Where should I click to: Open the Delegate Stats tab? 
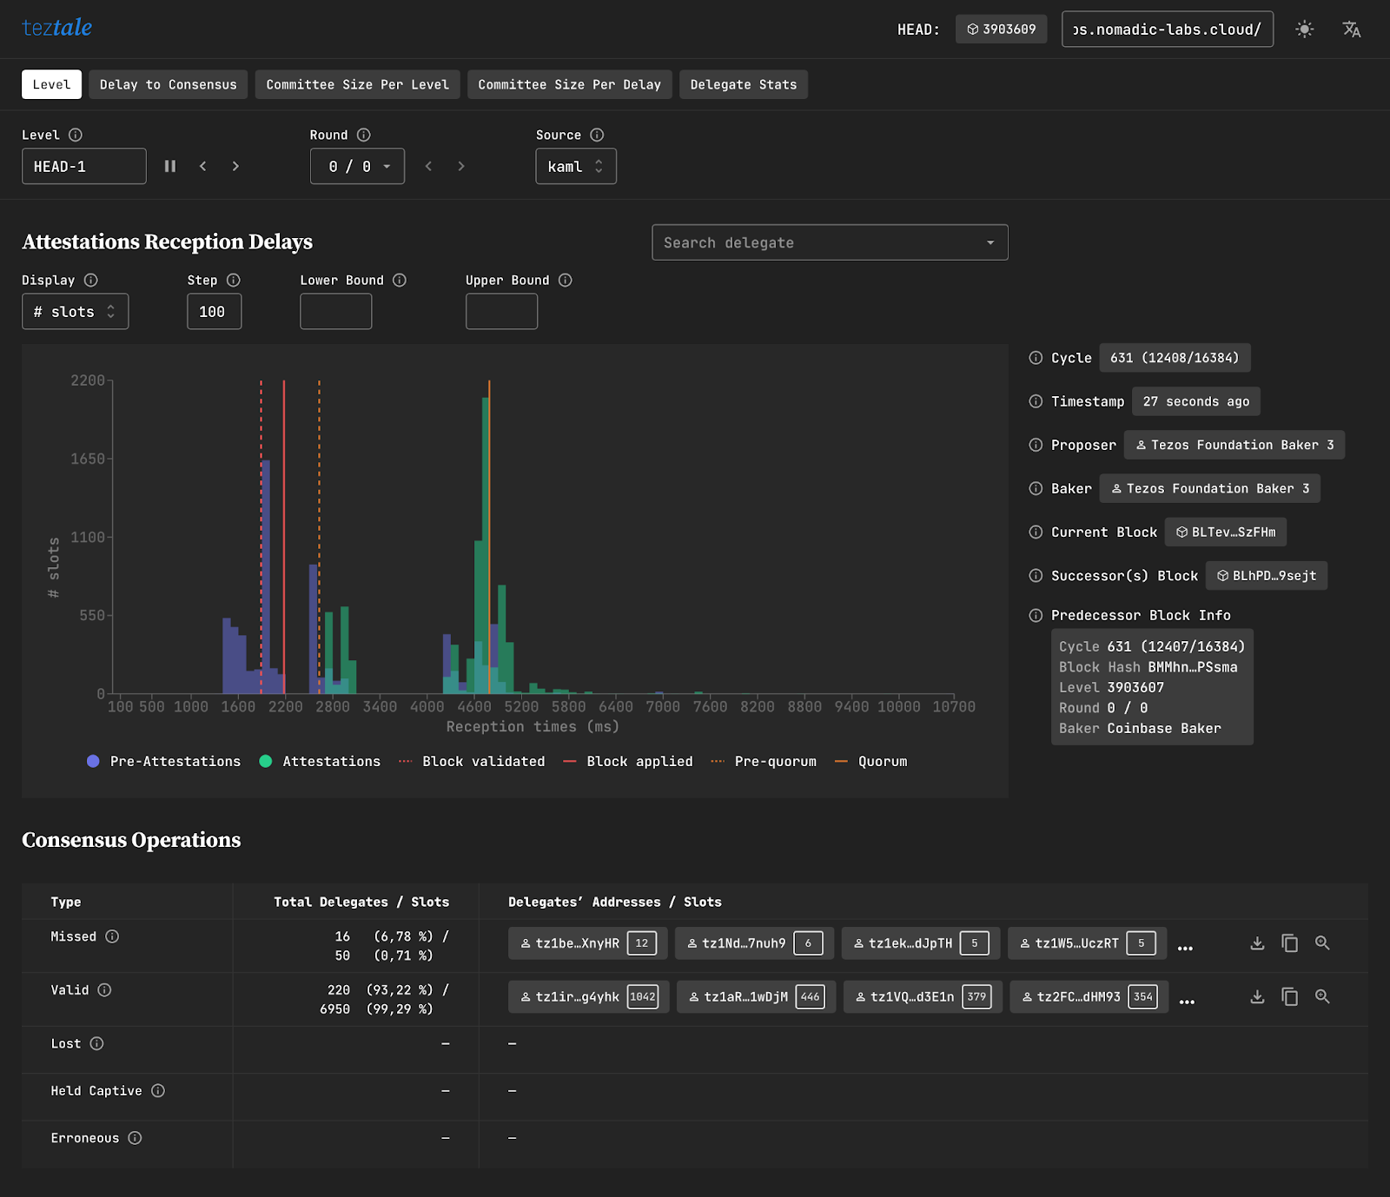pyautogui.click(x=743, y=85)
